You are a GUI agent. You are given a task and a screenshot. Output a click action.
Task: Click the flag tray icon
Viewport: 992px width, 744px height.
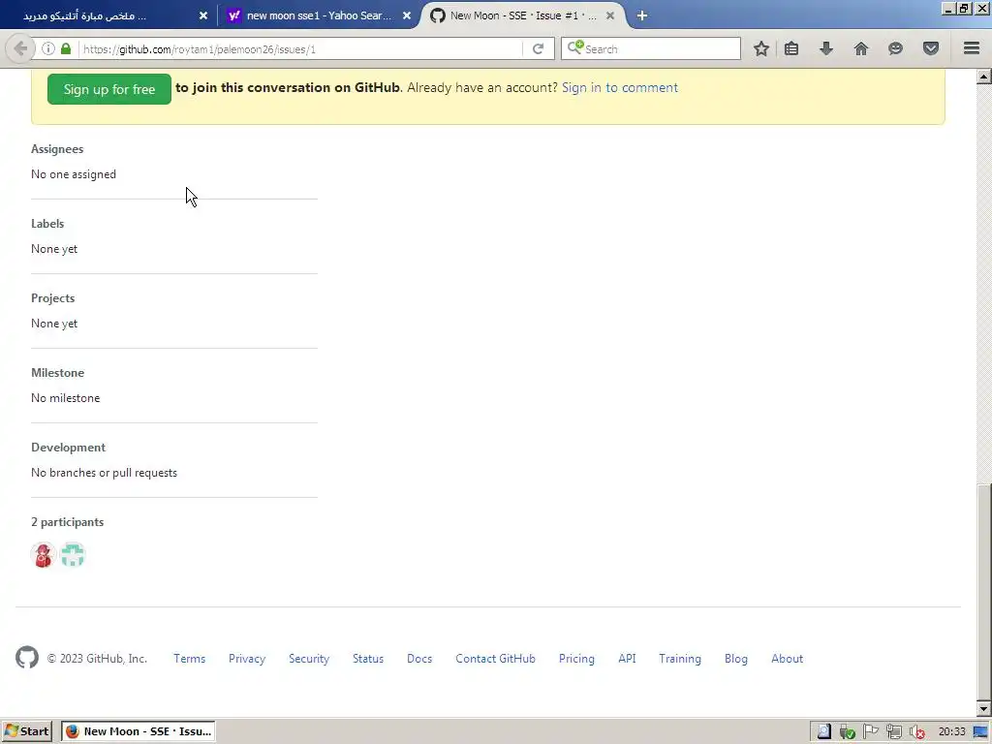click(871, 732)
